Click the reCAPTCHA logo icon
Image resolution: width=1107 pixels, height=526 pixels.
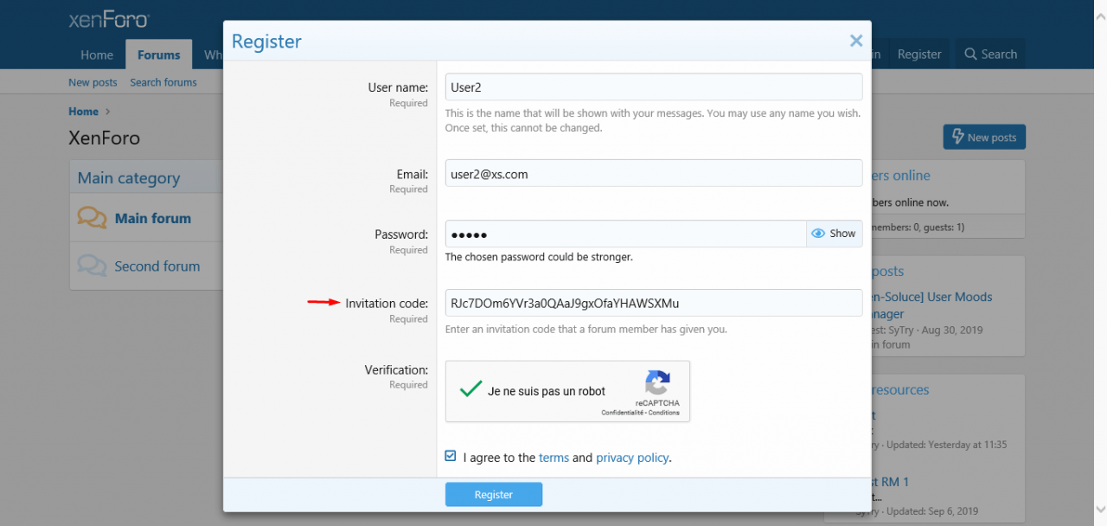point(657,383)
